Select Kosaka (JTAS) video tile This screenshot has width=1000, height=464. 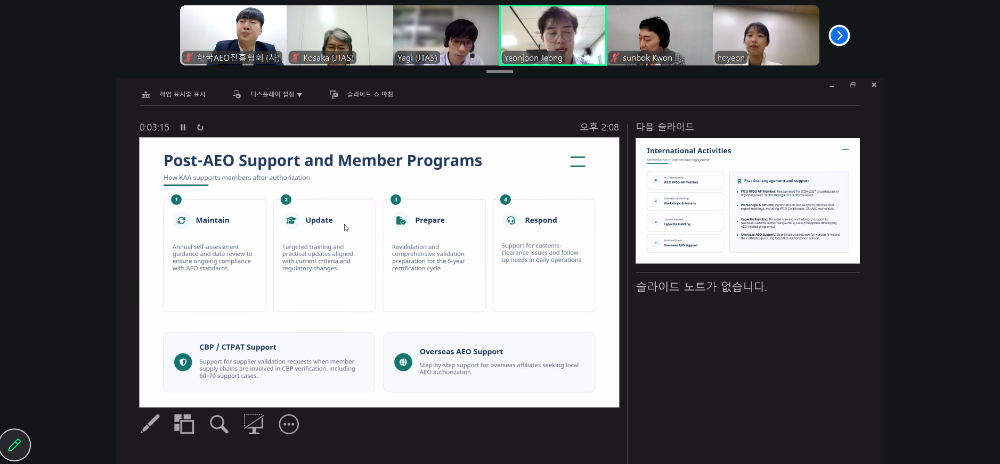pos(340,36)
